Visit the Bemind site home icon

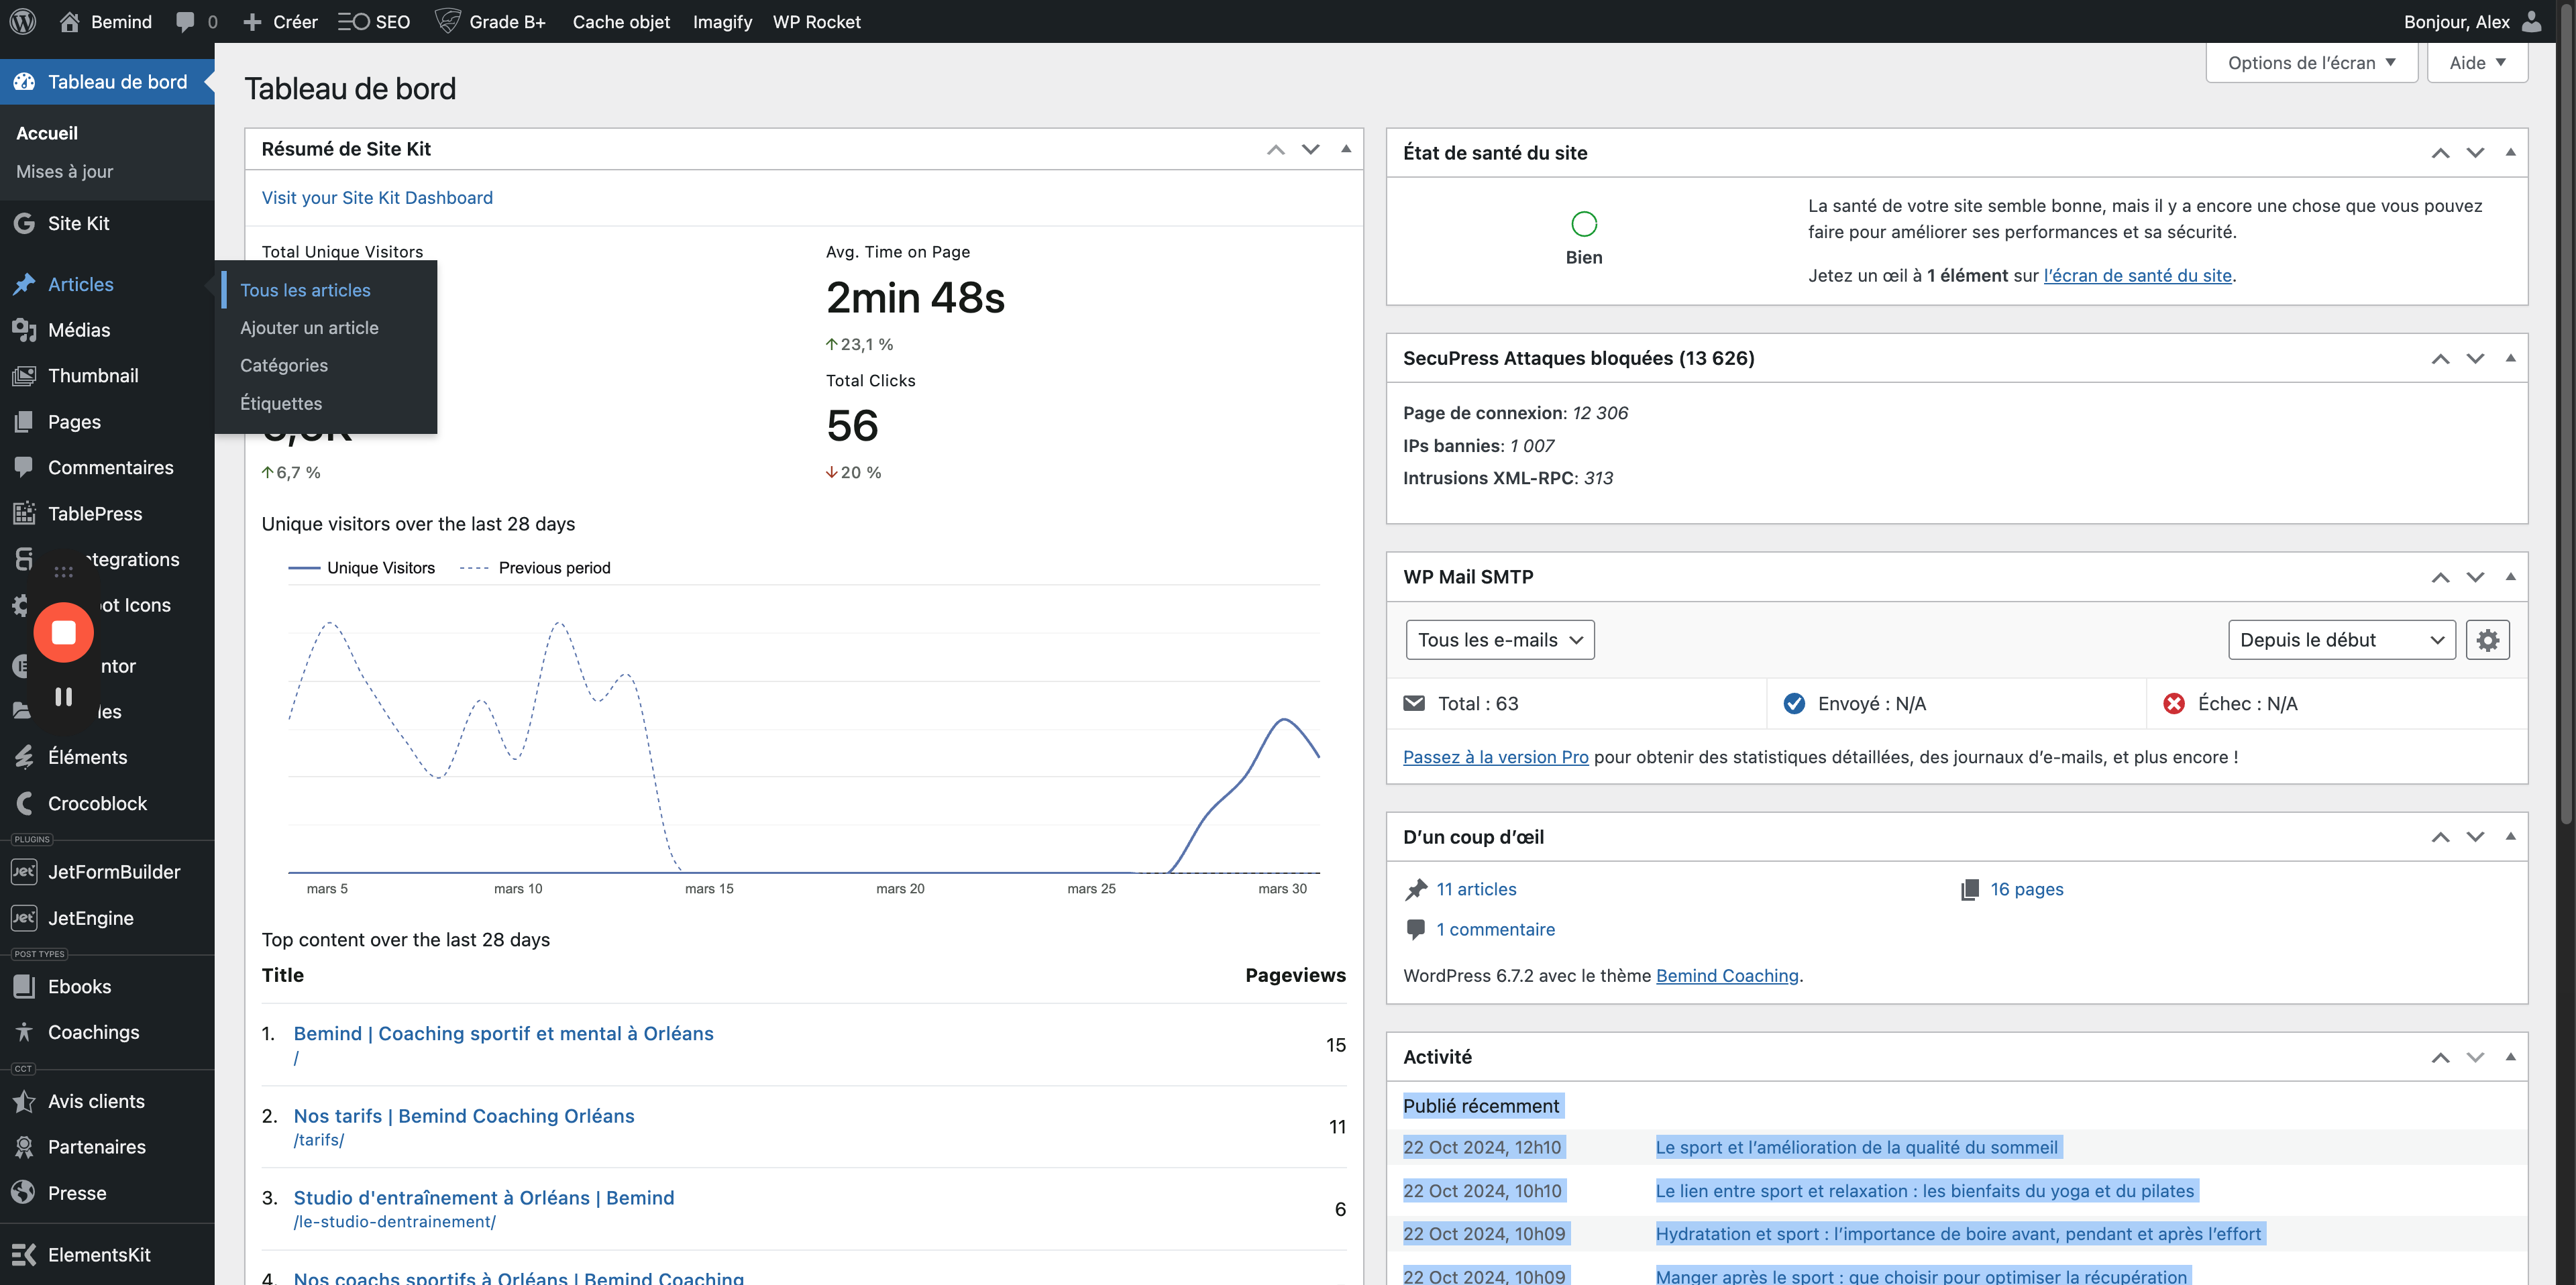coord(69,21)
